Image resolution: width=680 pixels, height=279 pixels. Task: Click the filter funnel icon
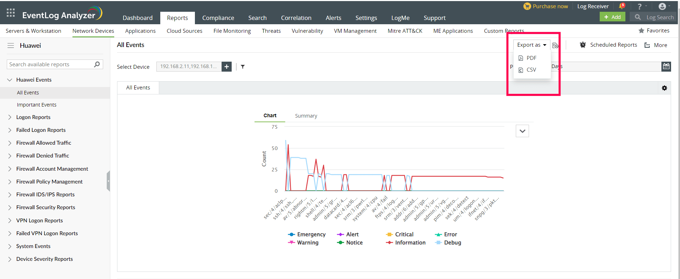(243, 67)
